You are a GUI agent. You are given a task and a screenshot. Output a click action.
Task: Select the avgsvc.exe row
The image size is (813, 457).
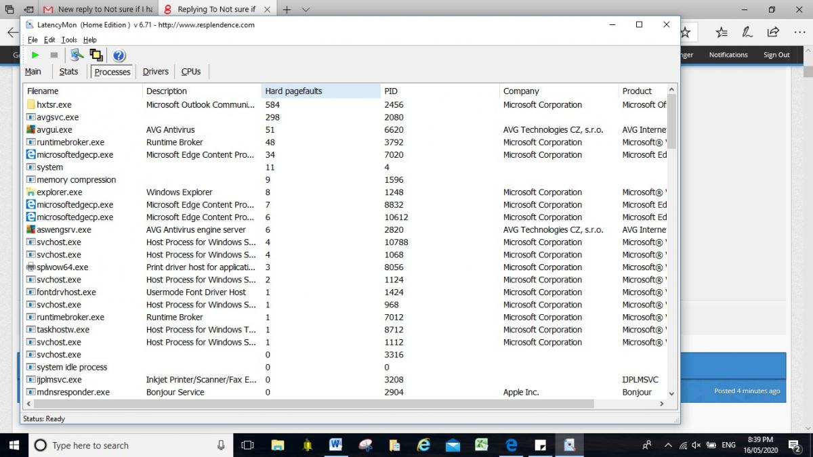tap(346, 117)
